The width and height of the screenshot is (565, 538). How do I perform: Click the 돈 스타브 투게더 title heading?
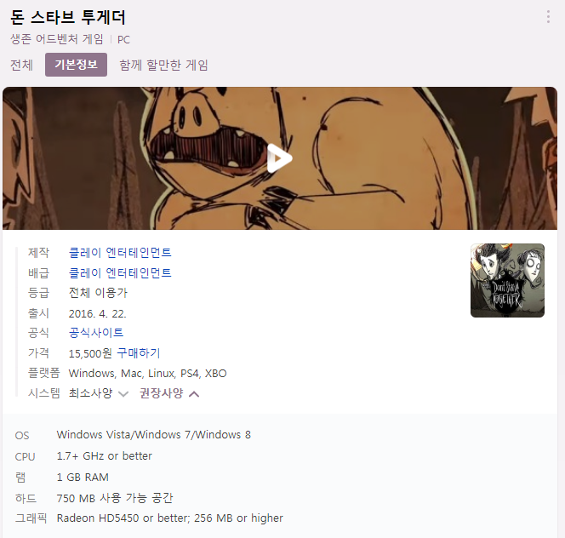tap(68, 17)
